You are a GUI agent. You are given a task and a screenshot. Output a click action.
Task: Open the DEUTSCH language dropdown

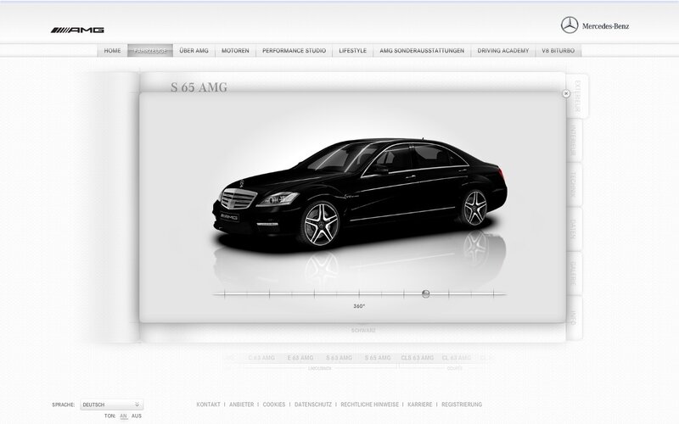click(112, 404)
